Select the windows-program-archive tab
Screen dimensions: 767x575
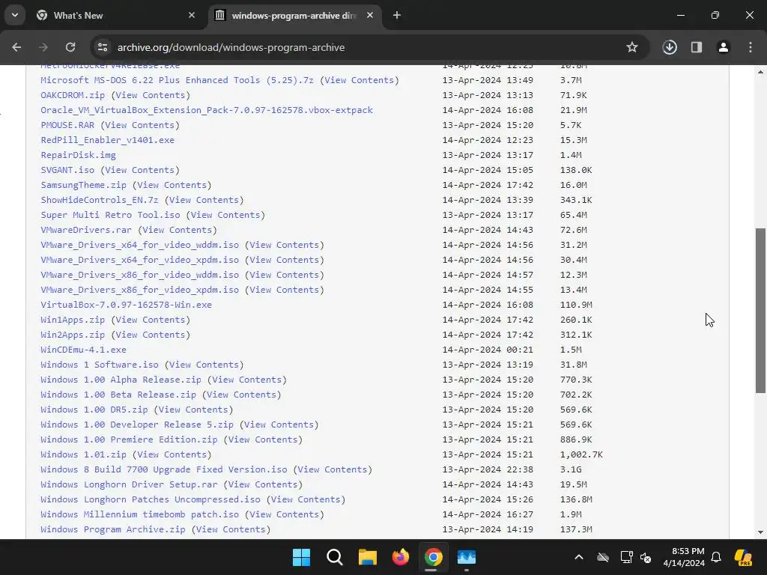tap(294, 16)
